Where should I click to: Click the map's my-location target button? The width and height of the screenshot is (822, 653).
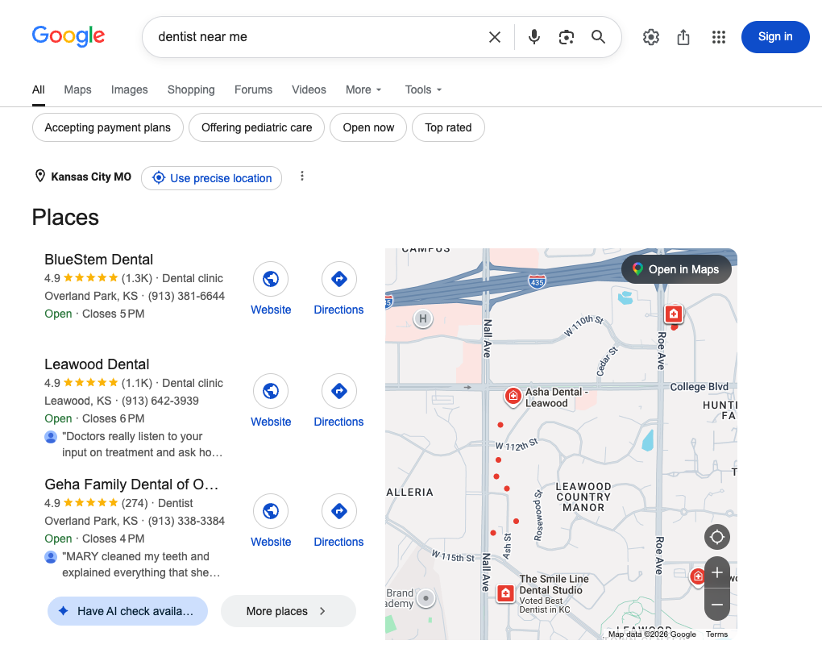pos(717,537)
